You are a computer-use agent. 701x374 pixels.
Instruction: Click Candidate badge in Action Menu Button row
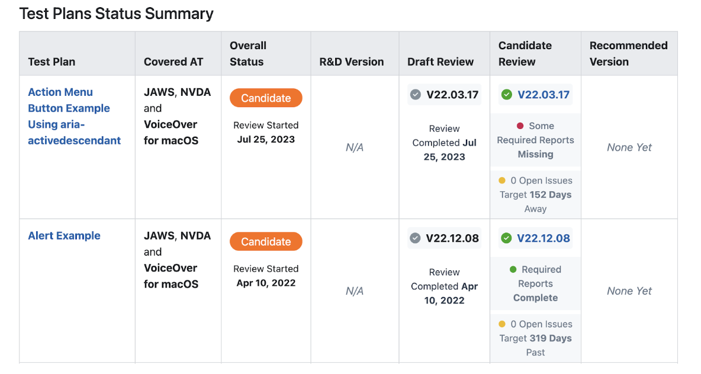(266, 98)
